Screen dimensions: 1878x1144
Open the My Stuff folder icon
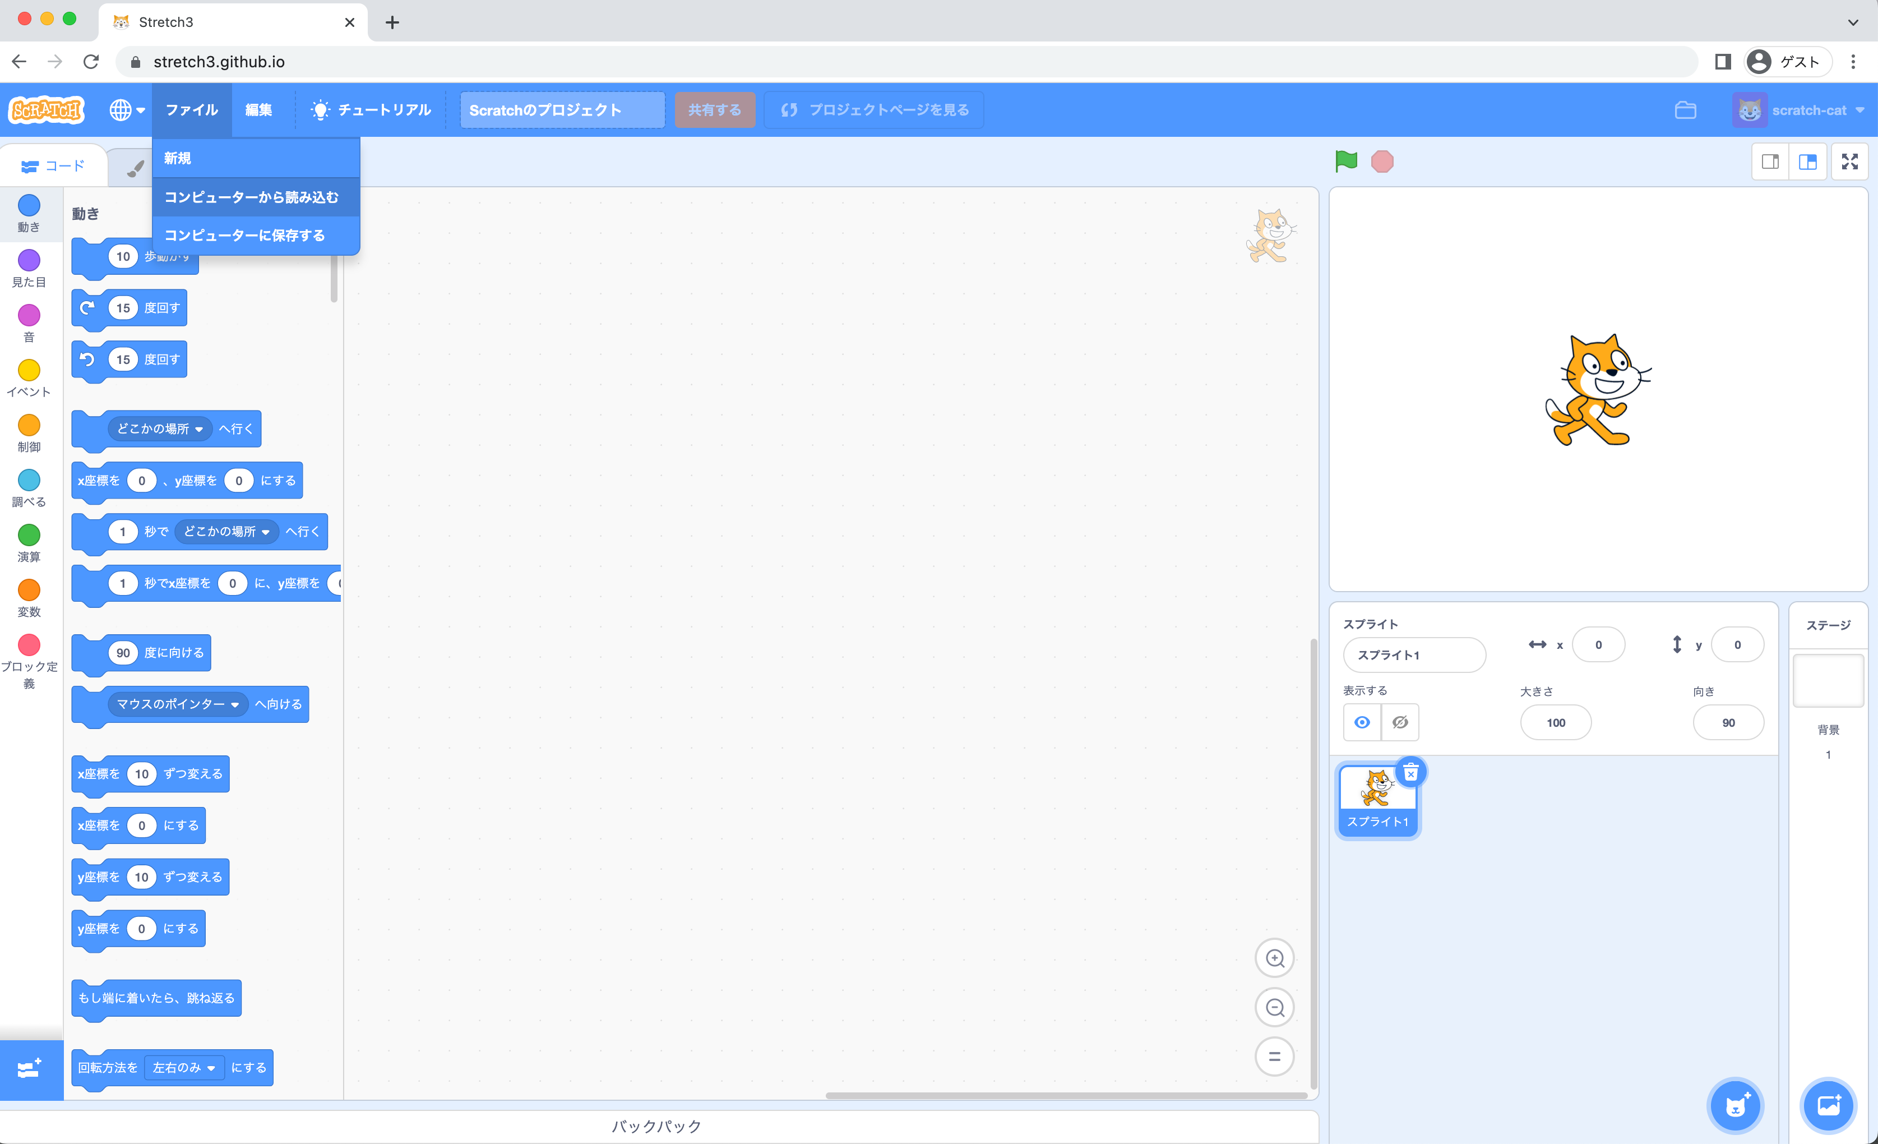1685,110
